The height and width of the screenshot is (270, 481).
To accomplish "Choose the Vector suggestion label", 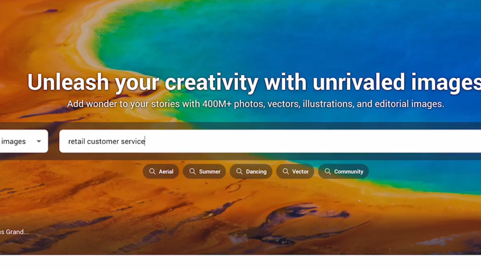I will [300, 171].
